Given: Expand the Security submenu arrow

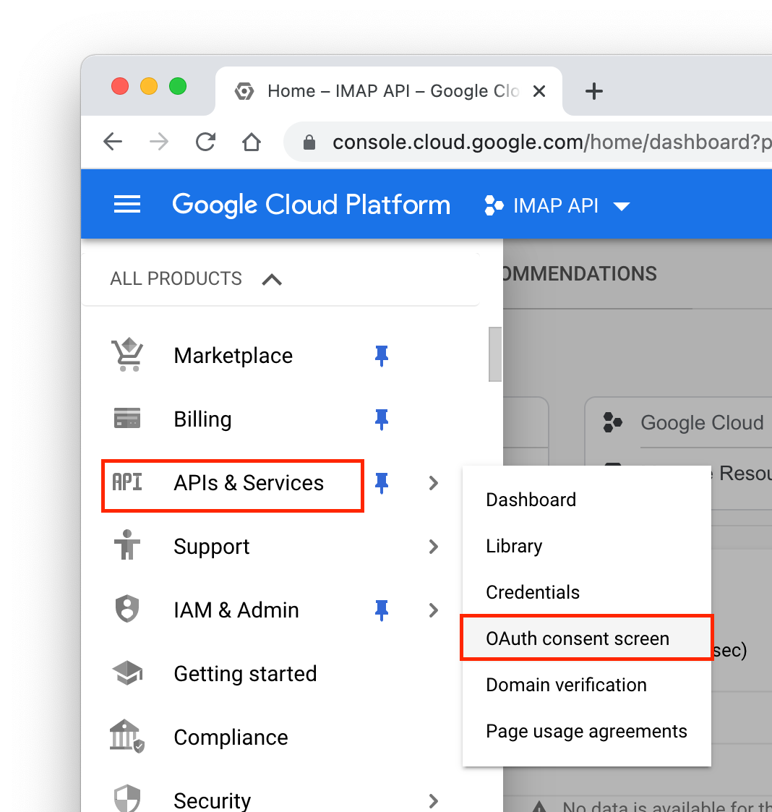Looking at the screenshot, I should point(434,801).
